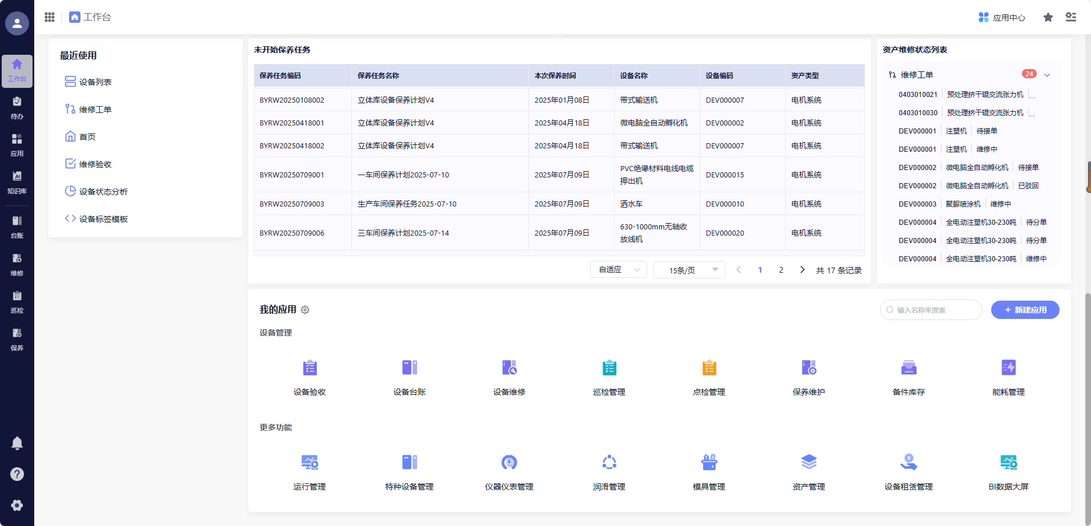This screenshot has height=526, width=1091.
Task: Click the 新建应用 button
Action: pyautogui.click(x=1025, y=310)
